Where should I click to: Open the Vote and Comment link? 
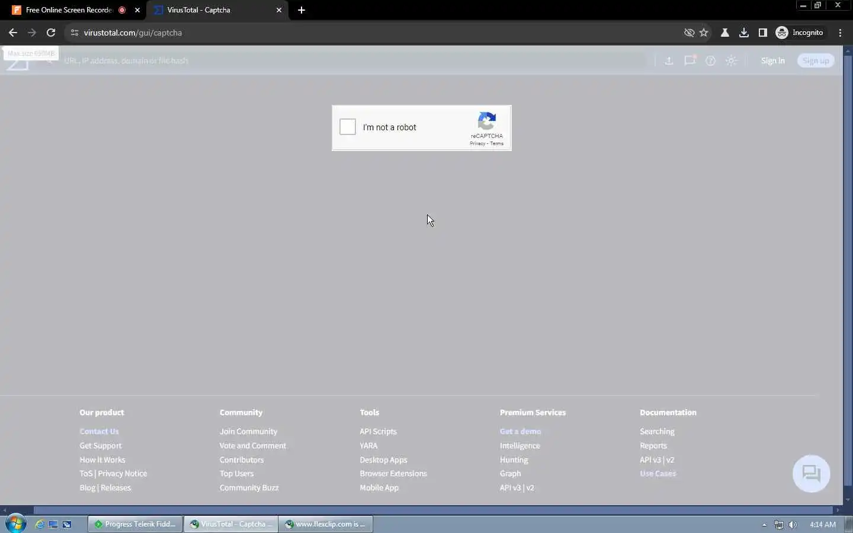[253, 446]
